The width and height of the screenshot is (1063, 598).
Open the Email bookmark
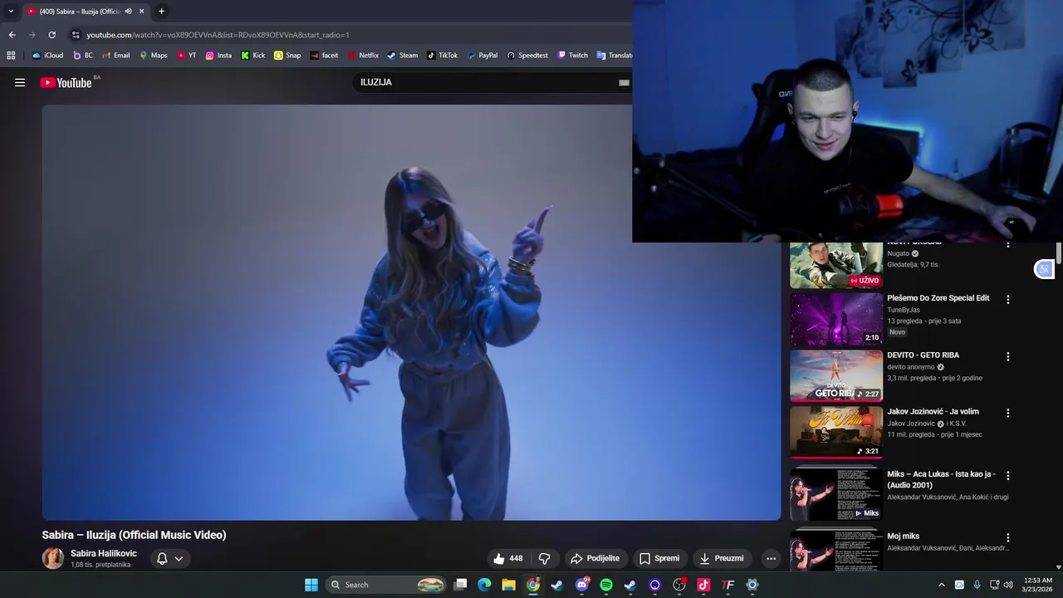click(x=115, y=56)
